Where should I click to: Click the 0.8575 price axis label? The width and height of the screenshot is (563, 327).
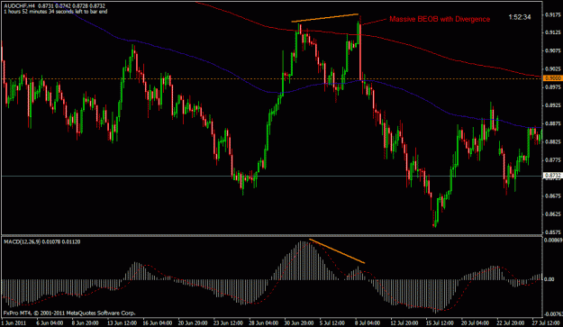point(553,232)
